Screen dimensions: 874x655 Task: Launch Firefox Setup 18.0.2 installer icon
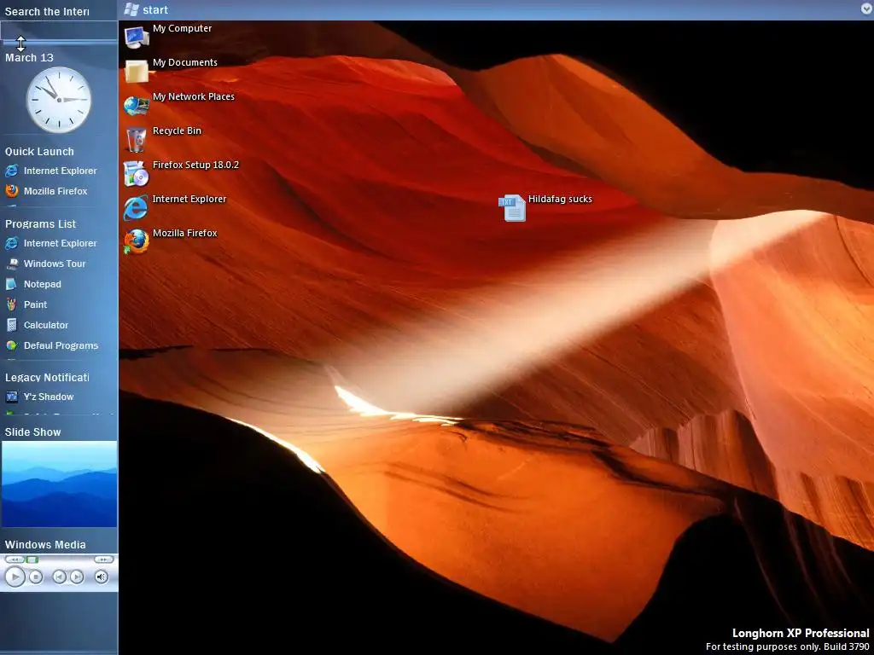coord(137,173)
